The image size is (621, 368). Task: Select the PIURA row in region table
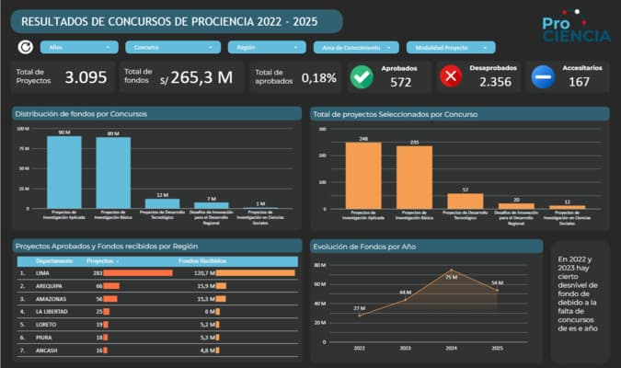pyautogui.click(x=157, y=338)
